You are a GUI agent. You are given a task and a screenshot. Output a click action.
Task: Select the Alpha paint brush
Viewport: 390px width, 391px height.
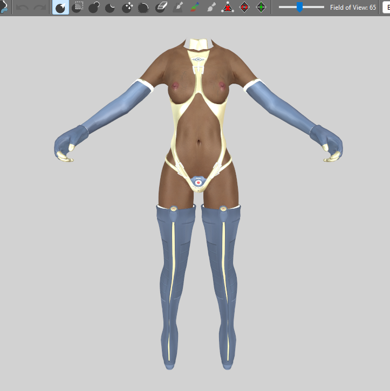coord(211,8)
